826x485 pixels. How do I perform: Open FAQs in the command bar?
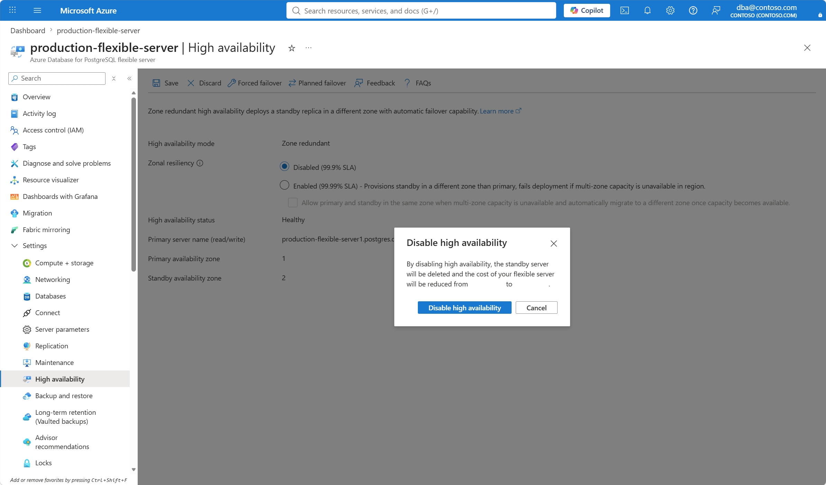click(x=417, y=83)
